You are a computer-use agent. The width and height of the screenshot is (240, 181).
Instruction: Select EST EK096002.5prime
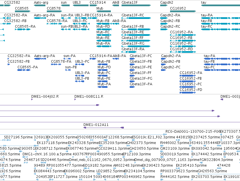coord(79,171)
